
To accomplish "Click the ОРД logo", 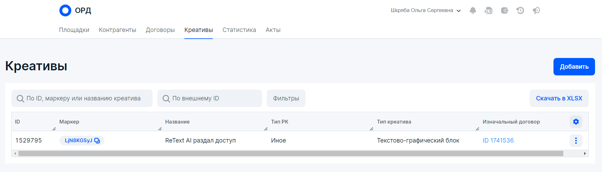I will point(75,10).
